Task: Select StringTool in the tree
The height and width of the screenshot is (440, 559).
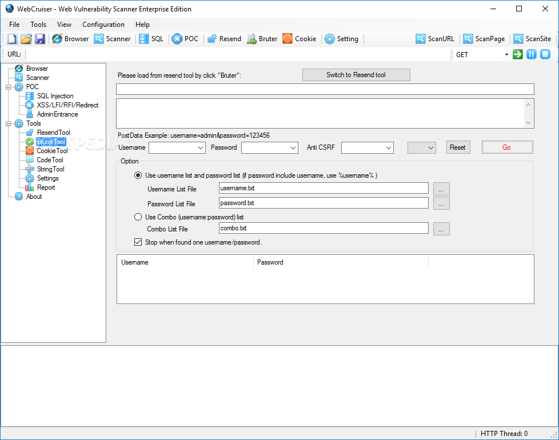Action: pyautogui.click(x=51, y=169)
